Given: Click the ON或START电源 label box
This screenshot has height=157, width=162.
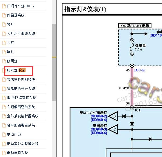Looking at the screenshot, I should click(135, 26).
